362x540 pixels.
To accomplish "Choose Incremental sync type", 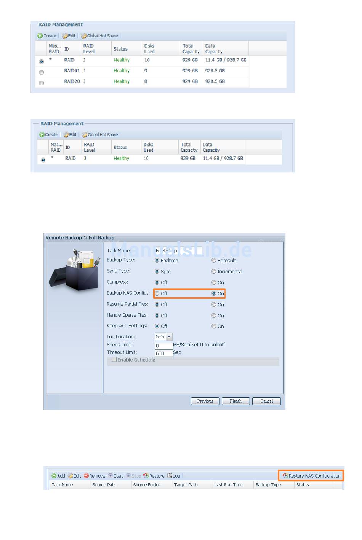I will tap(214, 272).
